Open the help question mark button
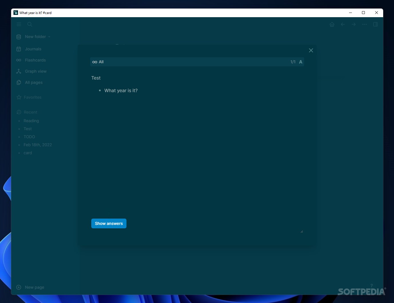This screenshot has width=394, height=303. point(371,286)
